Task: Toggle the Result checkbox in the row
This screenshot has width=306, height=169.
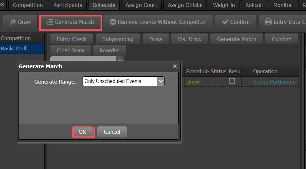Action: tap(232, 81)
